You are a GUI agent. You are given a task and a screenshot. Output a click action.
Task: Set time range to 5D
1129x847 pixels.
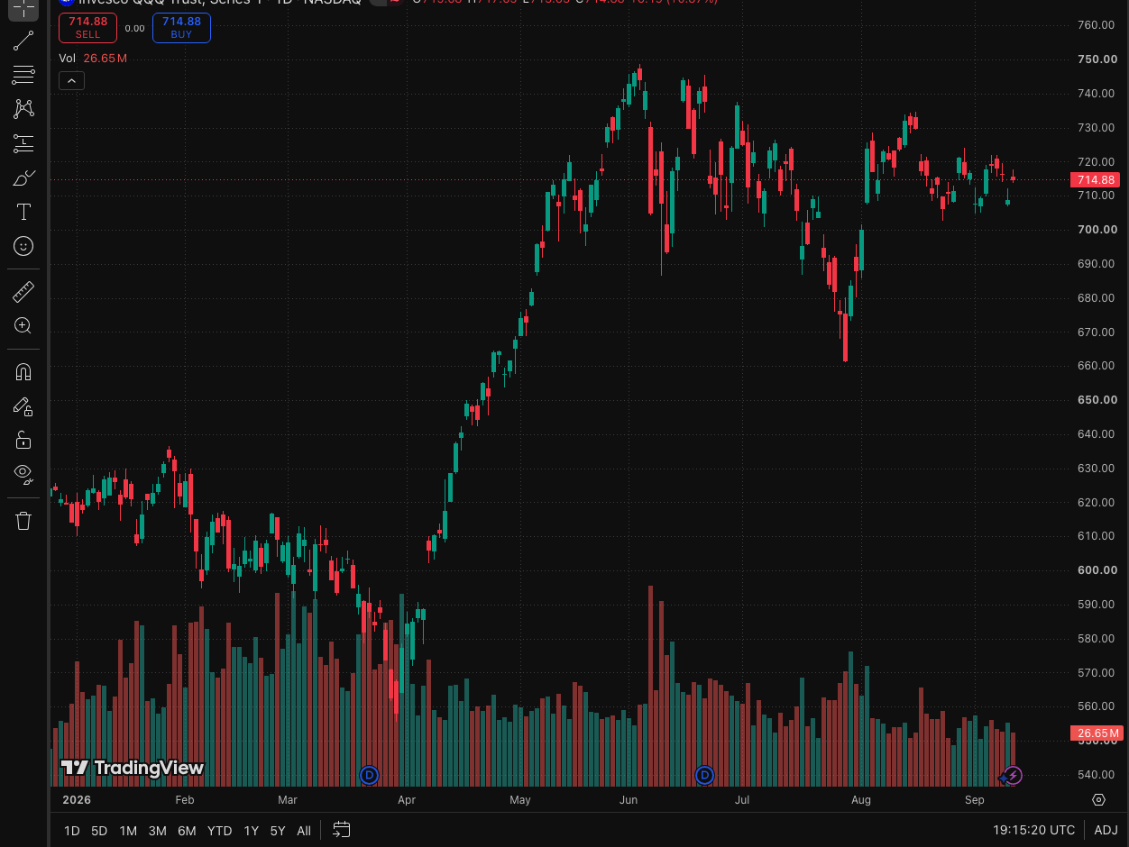coord(99,831)
